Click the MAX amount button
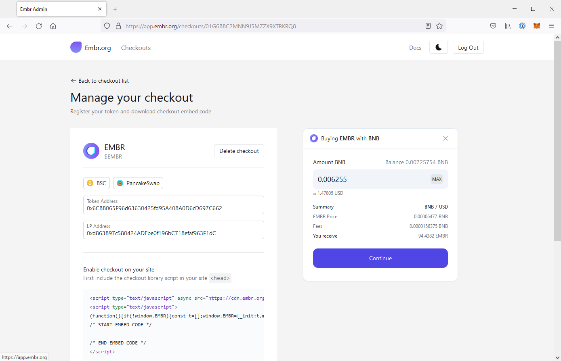The height and width of the screenshot is (361, 561). click(x=437, y=179)
